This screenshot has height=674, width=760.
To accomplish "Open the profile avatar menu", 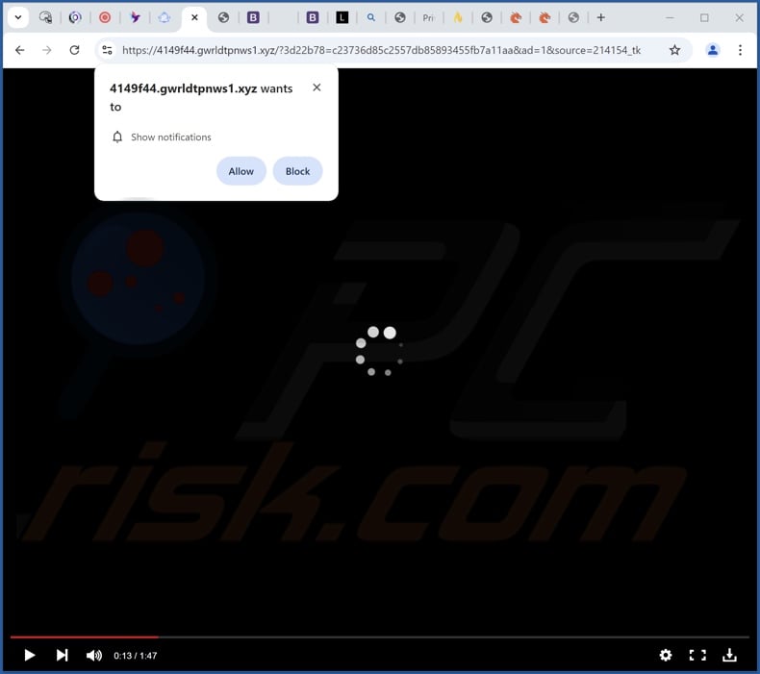I will click(x=713, y=50).
